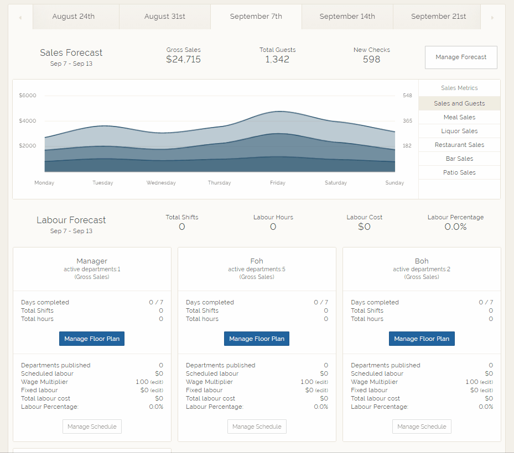The width and height of the screenshot is (514, 453).
Task: Select Patio Sales metric
Action: point(459,172)
